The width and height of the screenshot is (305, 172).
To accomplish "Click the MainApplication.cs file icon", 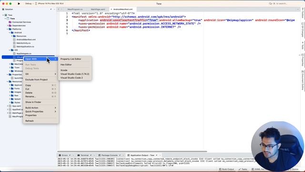I will 14,47.
